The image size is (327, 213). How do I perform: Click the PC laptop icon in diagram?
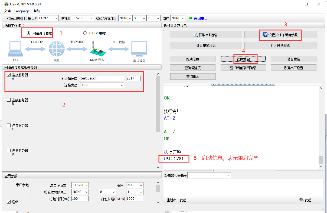click(15, 49)
